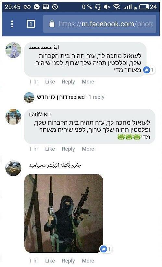This screenshot has height=267, width=162.
Task: Open the browser three-dot menu
Action: 12,24
